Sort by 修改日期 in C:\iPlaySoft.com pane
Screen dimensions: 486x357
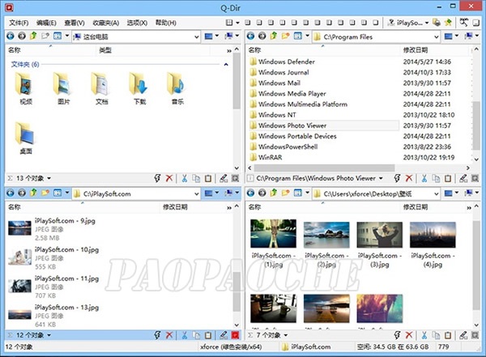[x=175, y=207]
